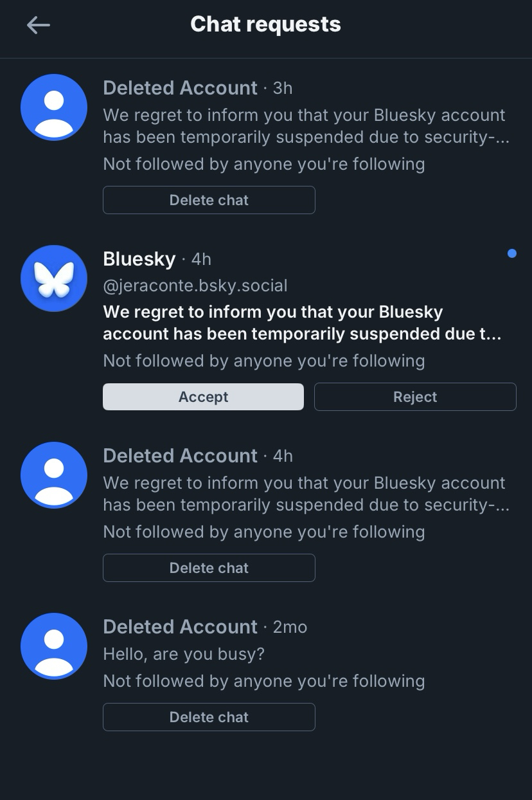The image size is (532, 800).
Task: Tap 'Not followed by anyone' under Bluesky request
Action: pyautogui.click(x=263, y=361)
